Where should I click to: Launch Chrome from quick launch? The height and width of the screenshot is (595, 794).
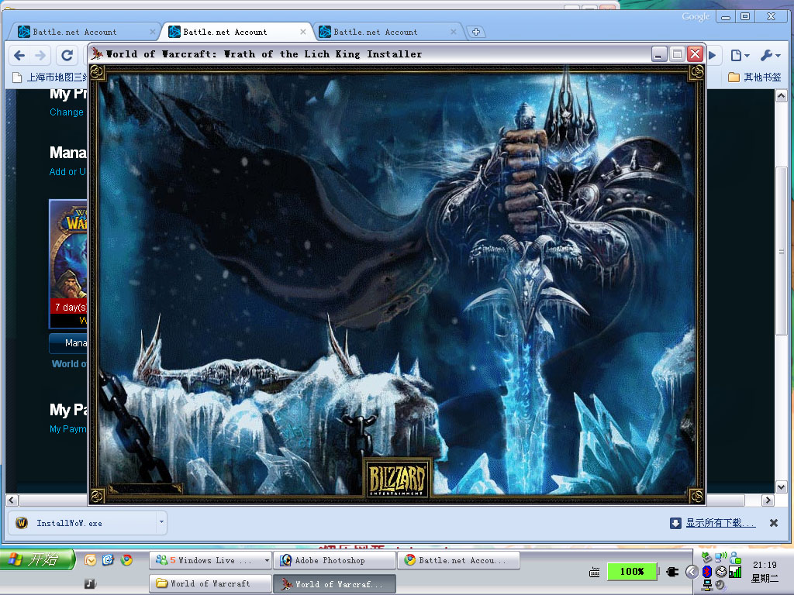click(126, 560)
